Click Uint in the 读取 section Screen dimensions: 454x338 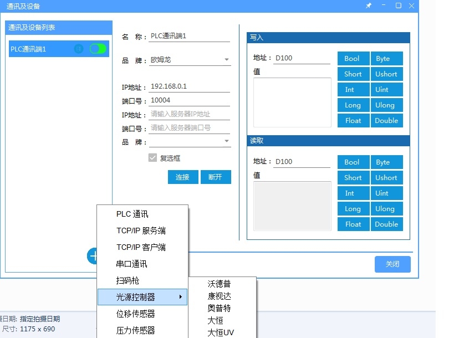click(386, 193)
